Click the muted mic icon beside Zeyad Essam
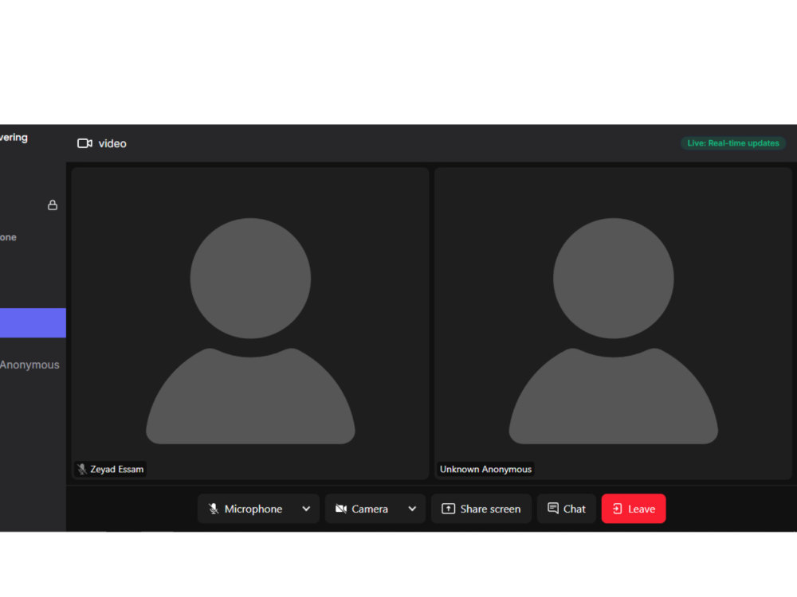 [82, 469]
